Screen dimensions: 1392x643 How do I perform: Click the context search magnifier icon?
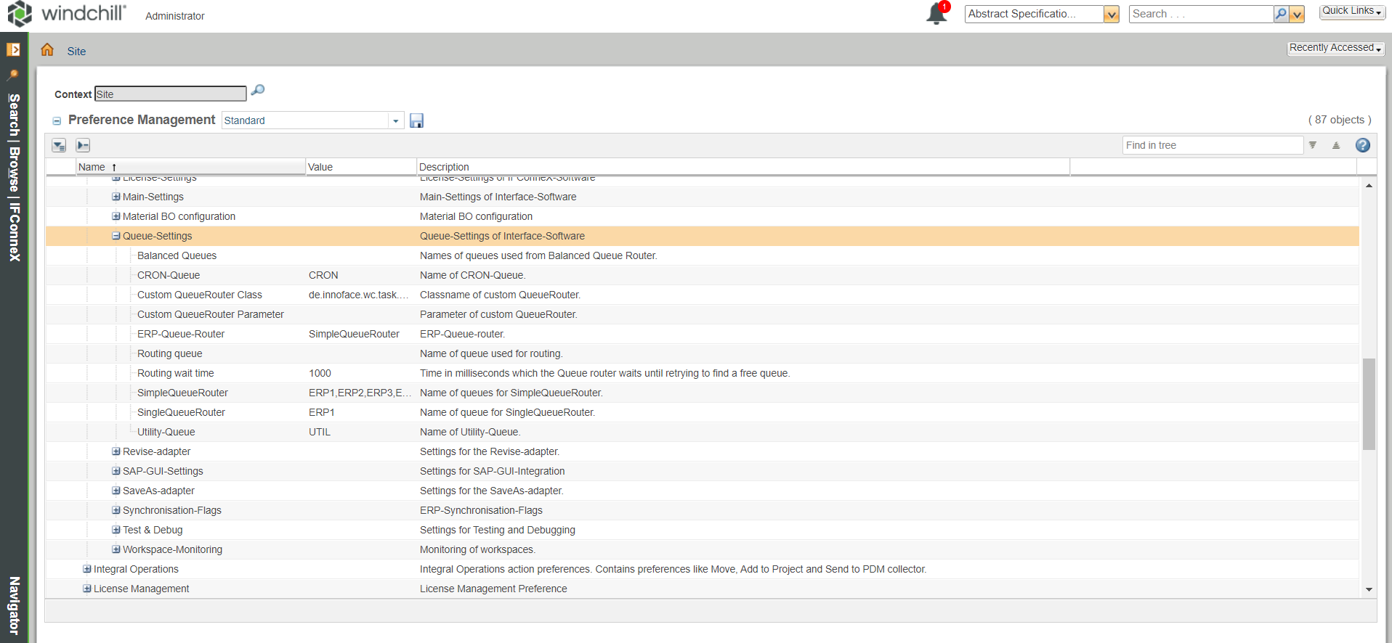pos(257,91)
